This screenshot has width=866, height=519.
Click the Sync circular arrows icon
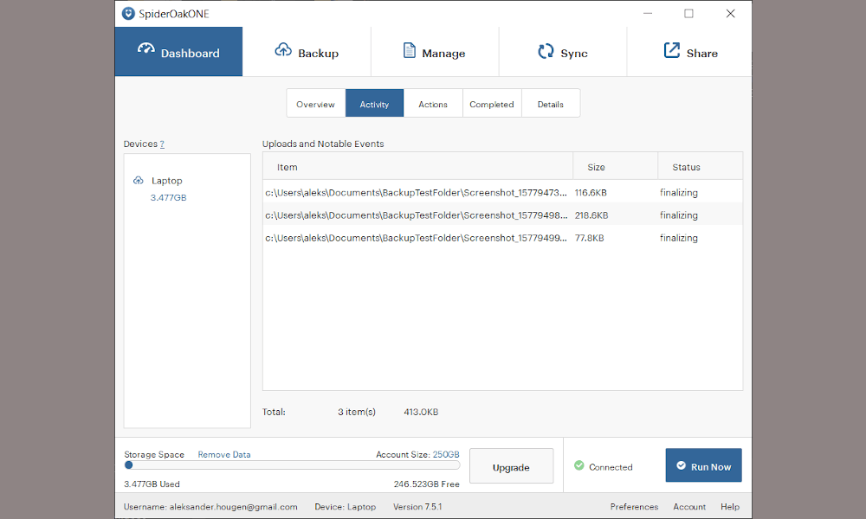coord(546,51)
